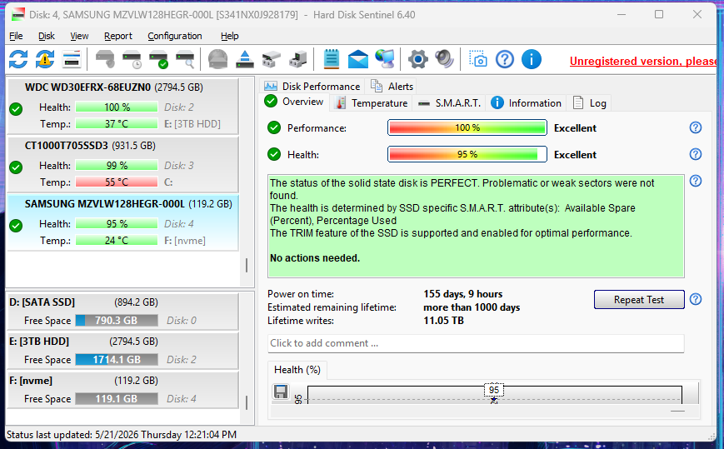Open the blue notepad report icon
This screenshot has height=449, width=724.
[331, 59]
